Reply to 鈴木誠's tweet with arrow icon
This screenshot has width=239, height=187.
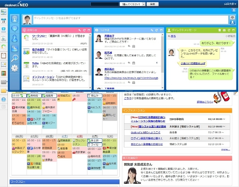coord(129,63)
